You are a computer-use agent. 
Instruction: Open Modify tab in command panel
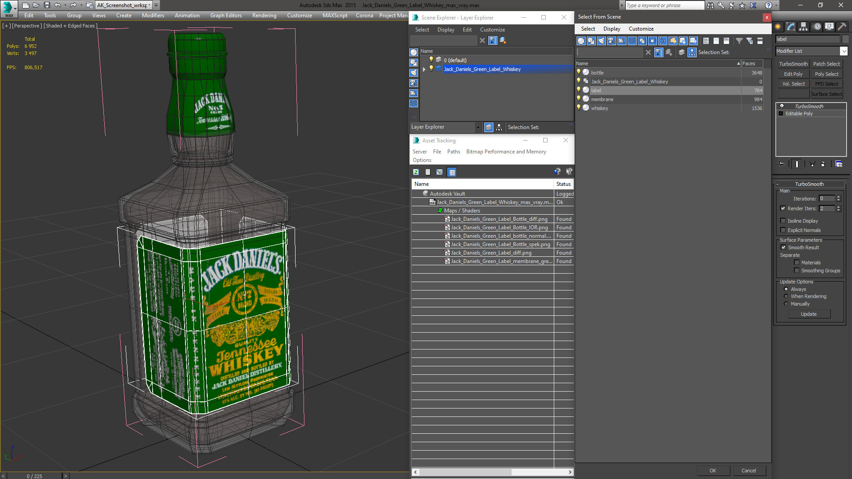point(791,27)
